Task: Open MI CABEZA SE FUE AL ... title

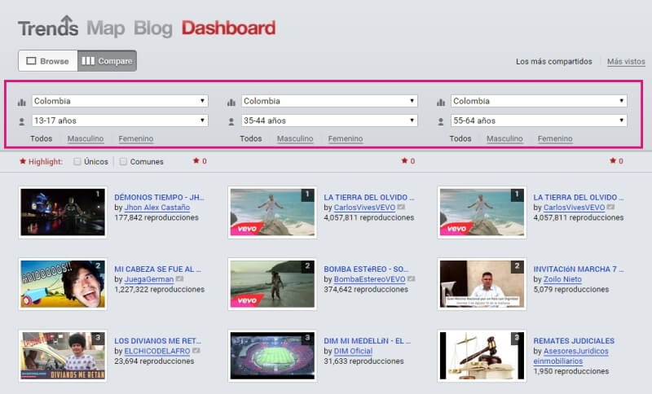Action: pyautogui.click(x=157, y=269)
